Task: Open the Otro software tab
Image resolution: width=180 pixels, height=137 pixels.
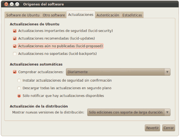Action: click(x=54, y=15)
